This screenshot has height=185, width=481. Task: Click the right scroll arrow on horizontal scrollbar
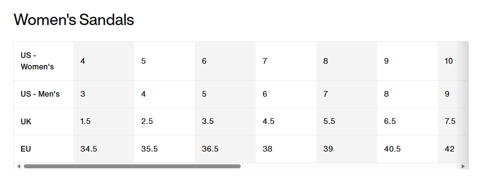pos(463,167)
